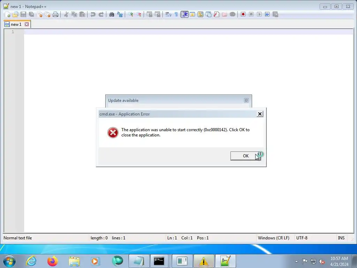This screenshot has width=357, height=268.
Task: Click the red error icon in dialog
Action: [113, 132]
